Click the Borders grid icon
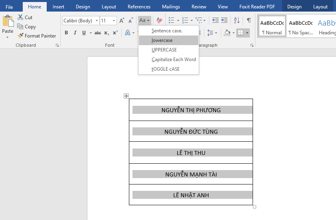Image resolution: width=336 pixels, height=220 pixels. click(x=241, y=33)
